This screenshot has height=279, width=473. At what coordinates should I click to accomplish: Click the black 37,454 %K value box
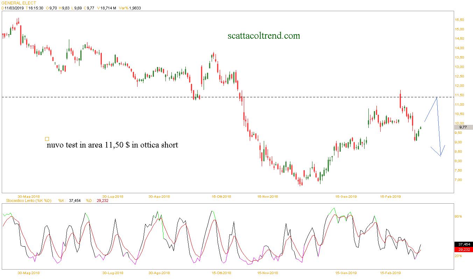(x=463, y=244)
